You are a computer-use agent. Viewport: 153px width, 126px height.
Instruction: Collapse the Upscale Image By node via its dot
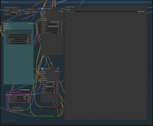5,8
